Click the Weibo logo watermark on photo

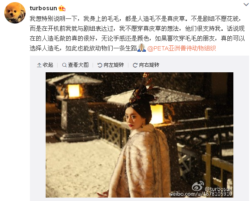[198, 186]
